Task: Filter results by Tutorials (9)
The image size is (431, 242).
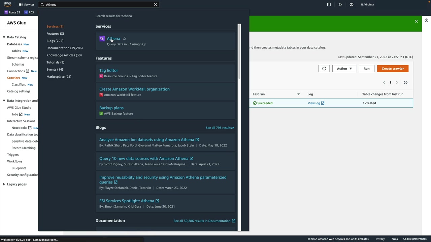Action: 55,62
